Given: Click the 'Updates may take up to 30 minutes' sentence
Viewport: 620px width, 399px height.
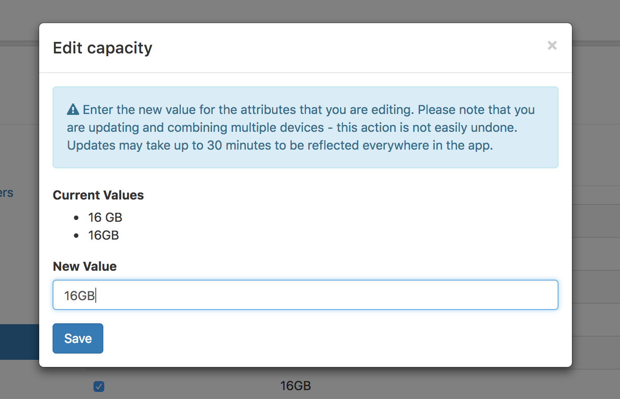Looking at the screenshot, I should (x=280, y=145).
